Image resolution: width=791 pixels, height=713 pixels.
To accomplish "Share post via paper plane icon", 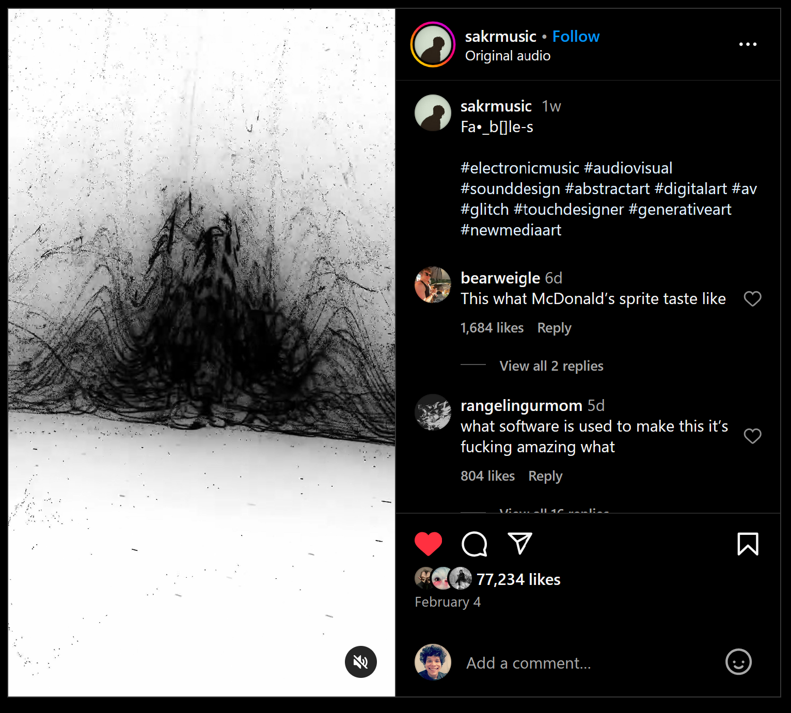I will pos(520,544).
